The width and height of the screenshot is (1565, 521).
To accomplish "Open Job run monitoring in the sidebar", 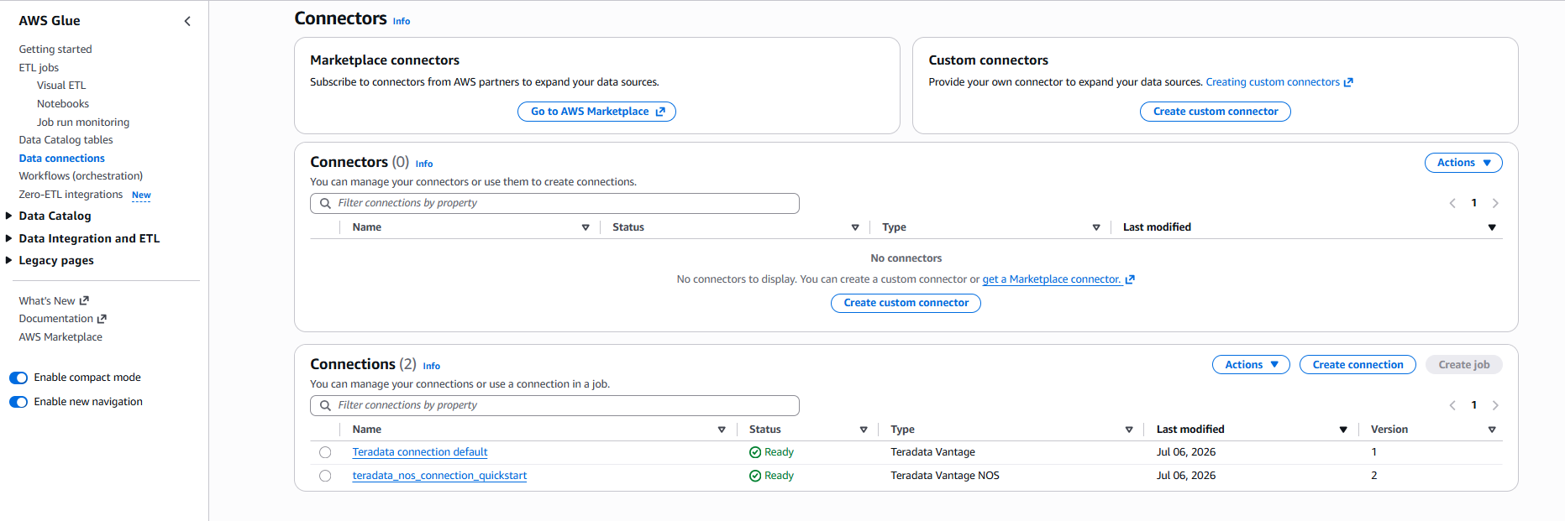I will coord(83,122).
